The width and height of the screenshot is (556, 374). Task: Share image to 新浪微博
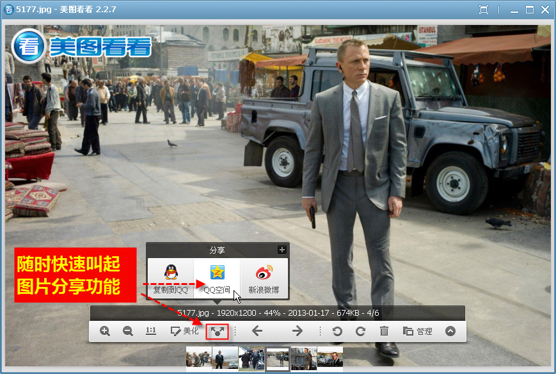(264, 279)
